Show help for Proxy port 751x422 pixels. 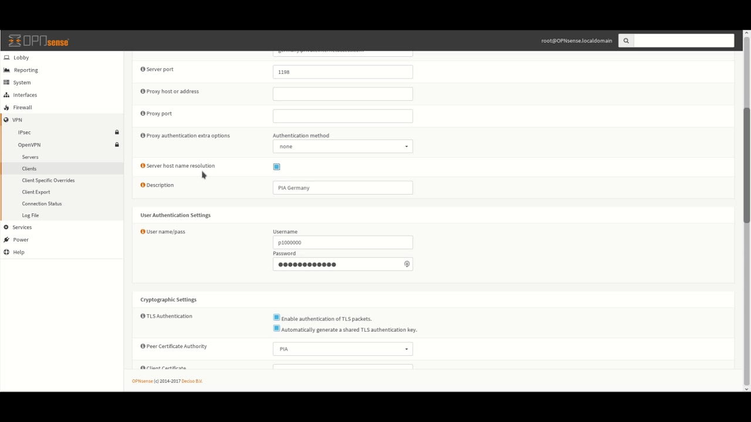(143, 113)
